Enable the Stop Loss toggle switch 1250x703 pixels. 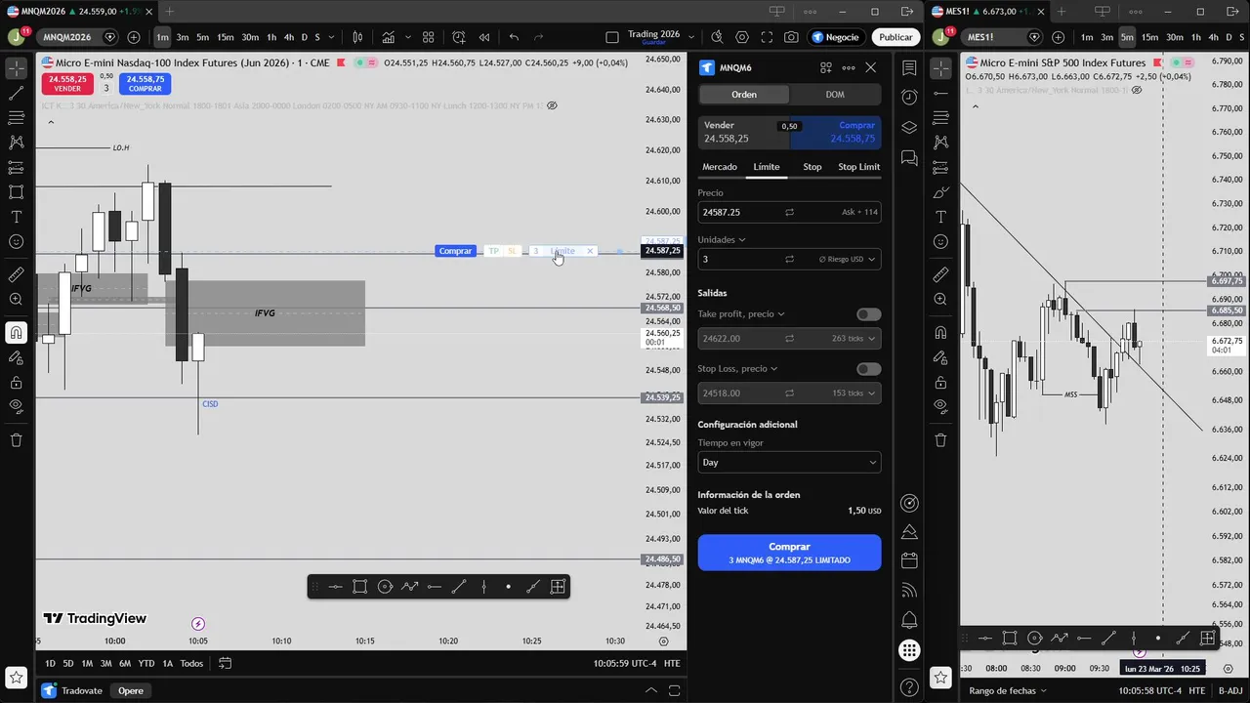pyautogui.click(x=868, y=369)
